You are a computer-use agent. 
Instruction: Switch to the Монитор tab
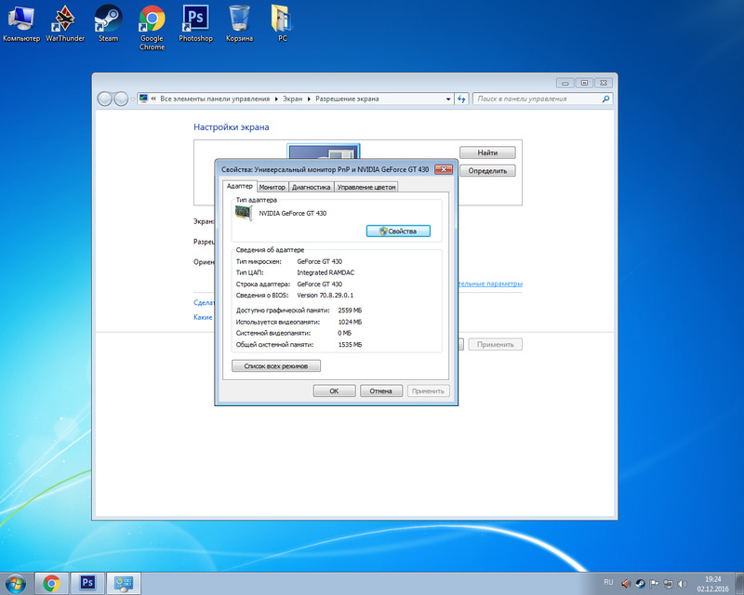click(272, 187)
